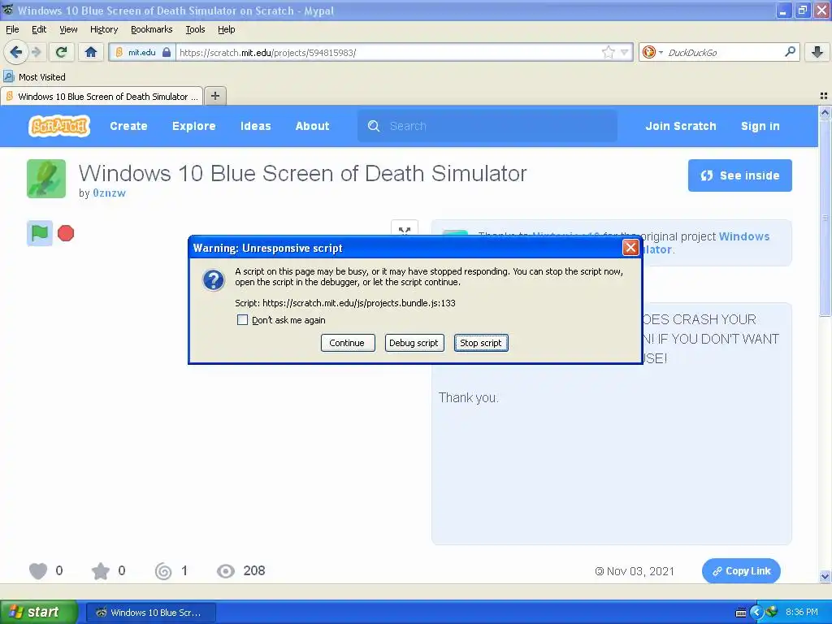Open the Most Visited bookmarks folder

tap(34, 77)
